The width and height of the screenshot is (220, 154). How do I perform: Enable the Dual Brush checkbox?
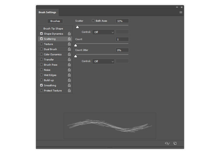41,49
